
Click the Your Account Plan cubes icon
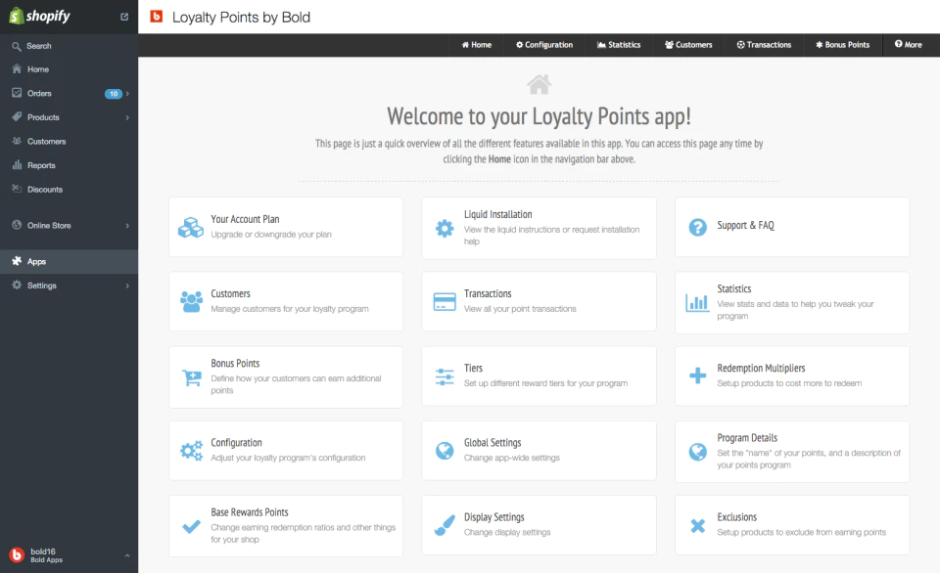pos(191,228)
